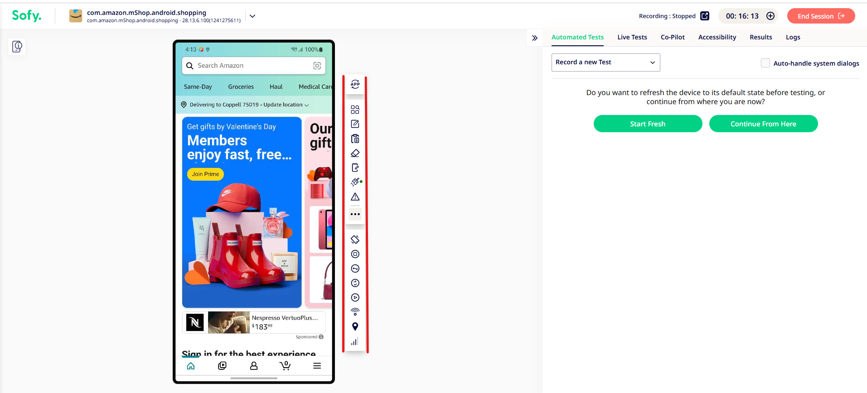Screen dimensions: 867x393
Task: Tap the Valentine's Day Members banner image
Action: click(242, 212)
